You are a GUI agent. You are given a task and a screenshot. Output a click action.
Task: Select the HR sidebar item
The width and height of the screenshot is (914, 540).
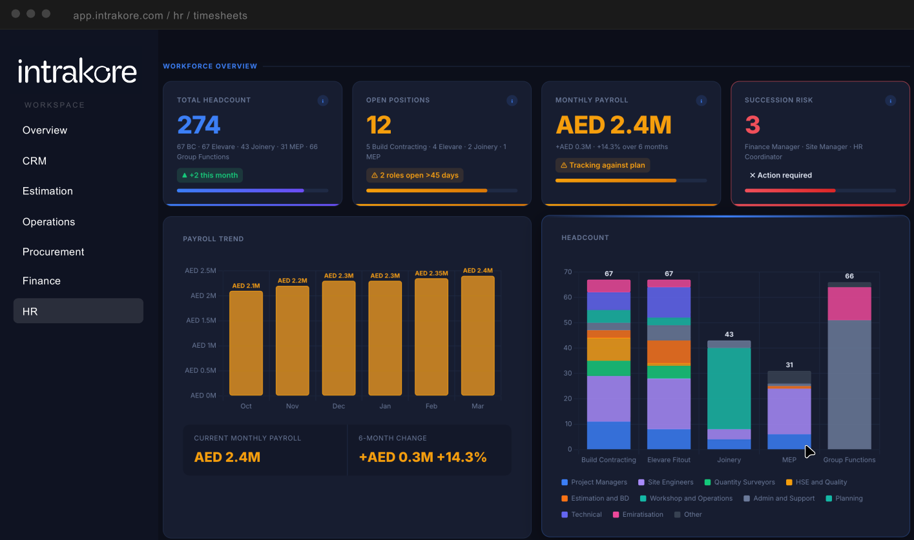click(78, 311)
